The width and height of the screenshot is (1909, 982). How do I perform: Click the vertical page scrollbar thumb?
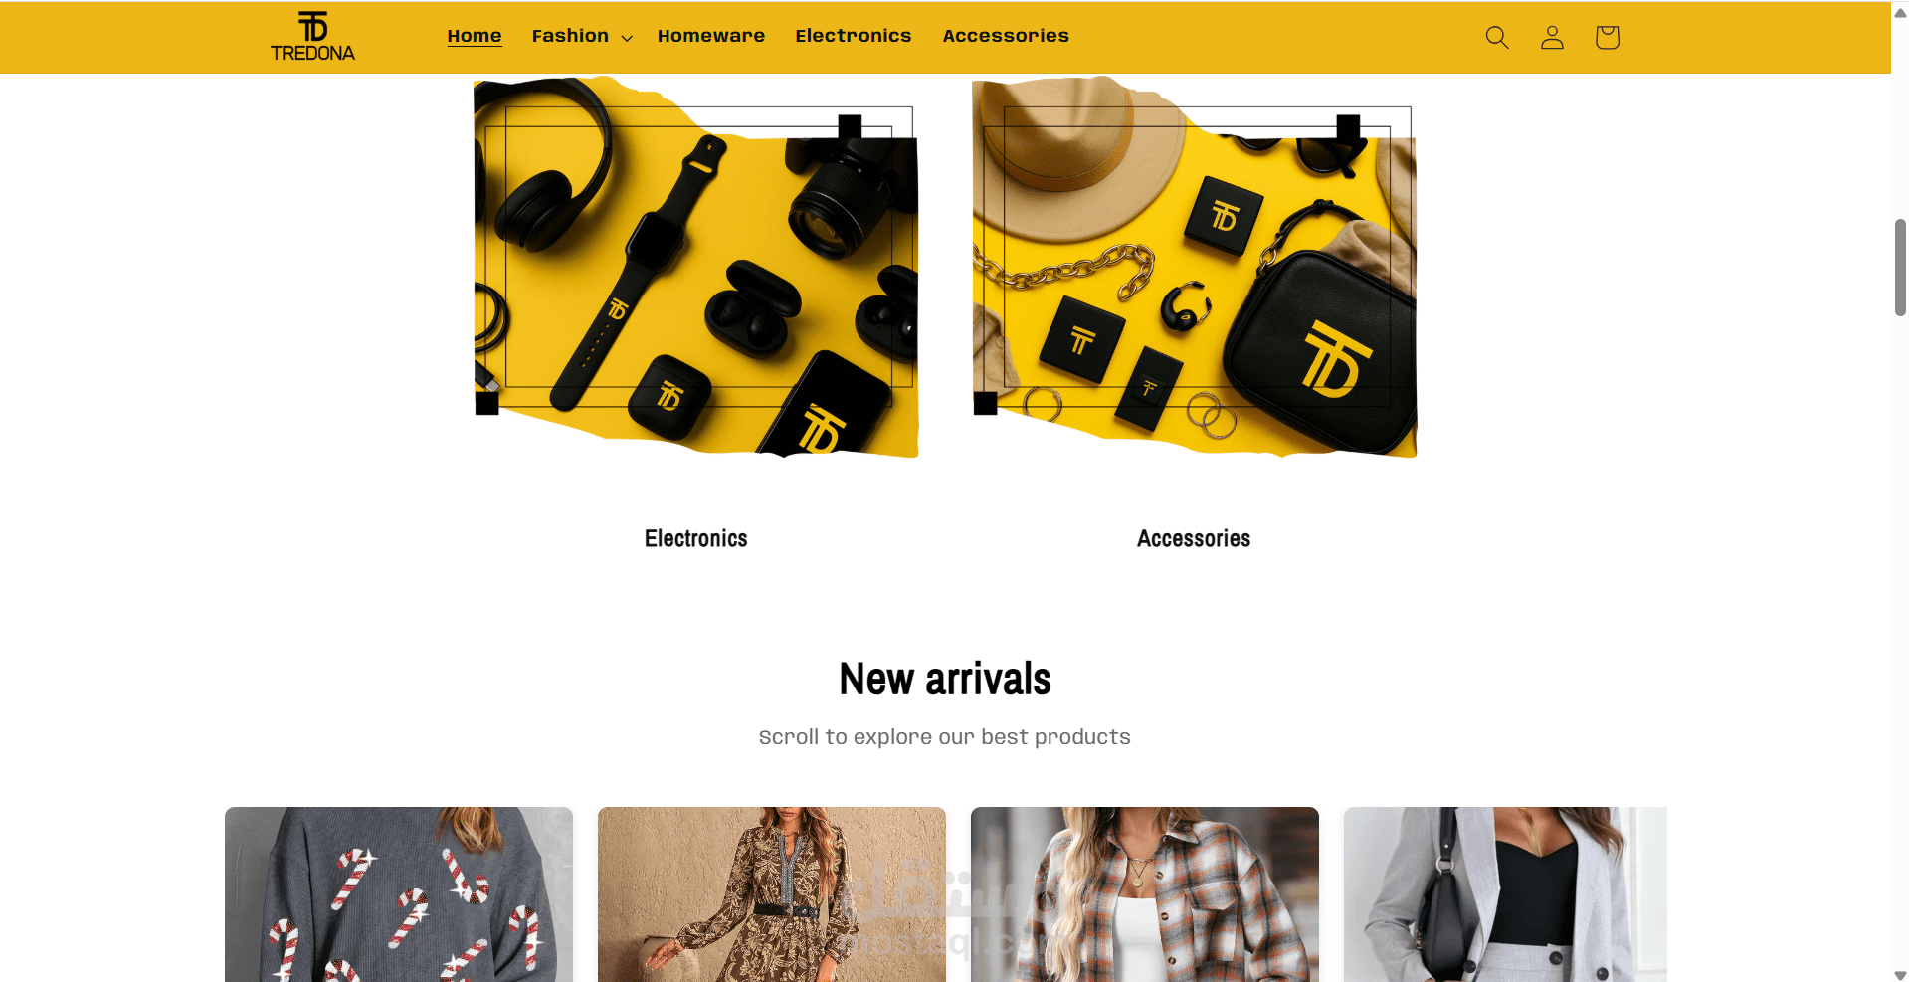(1900, 268)
